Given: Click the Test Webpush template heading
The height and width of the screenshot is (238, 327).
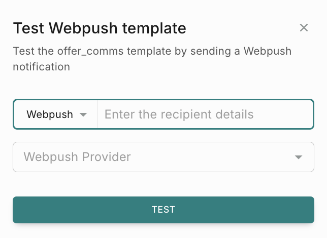Looking at the screenshot, I should 100,28.
